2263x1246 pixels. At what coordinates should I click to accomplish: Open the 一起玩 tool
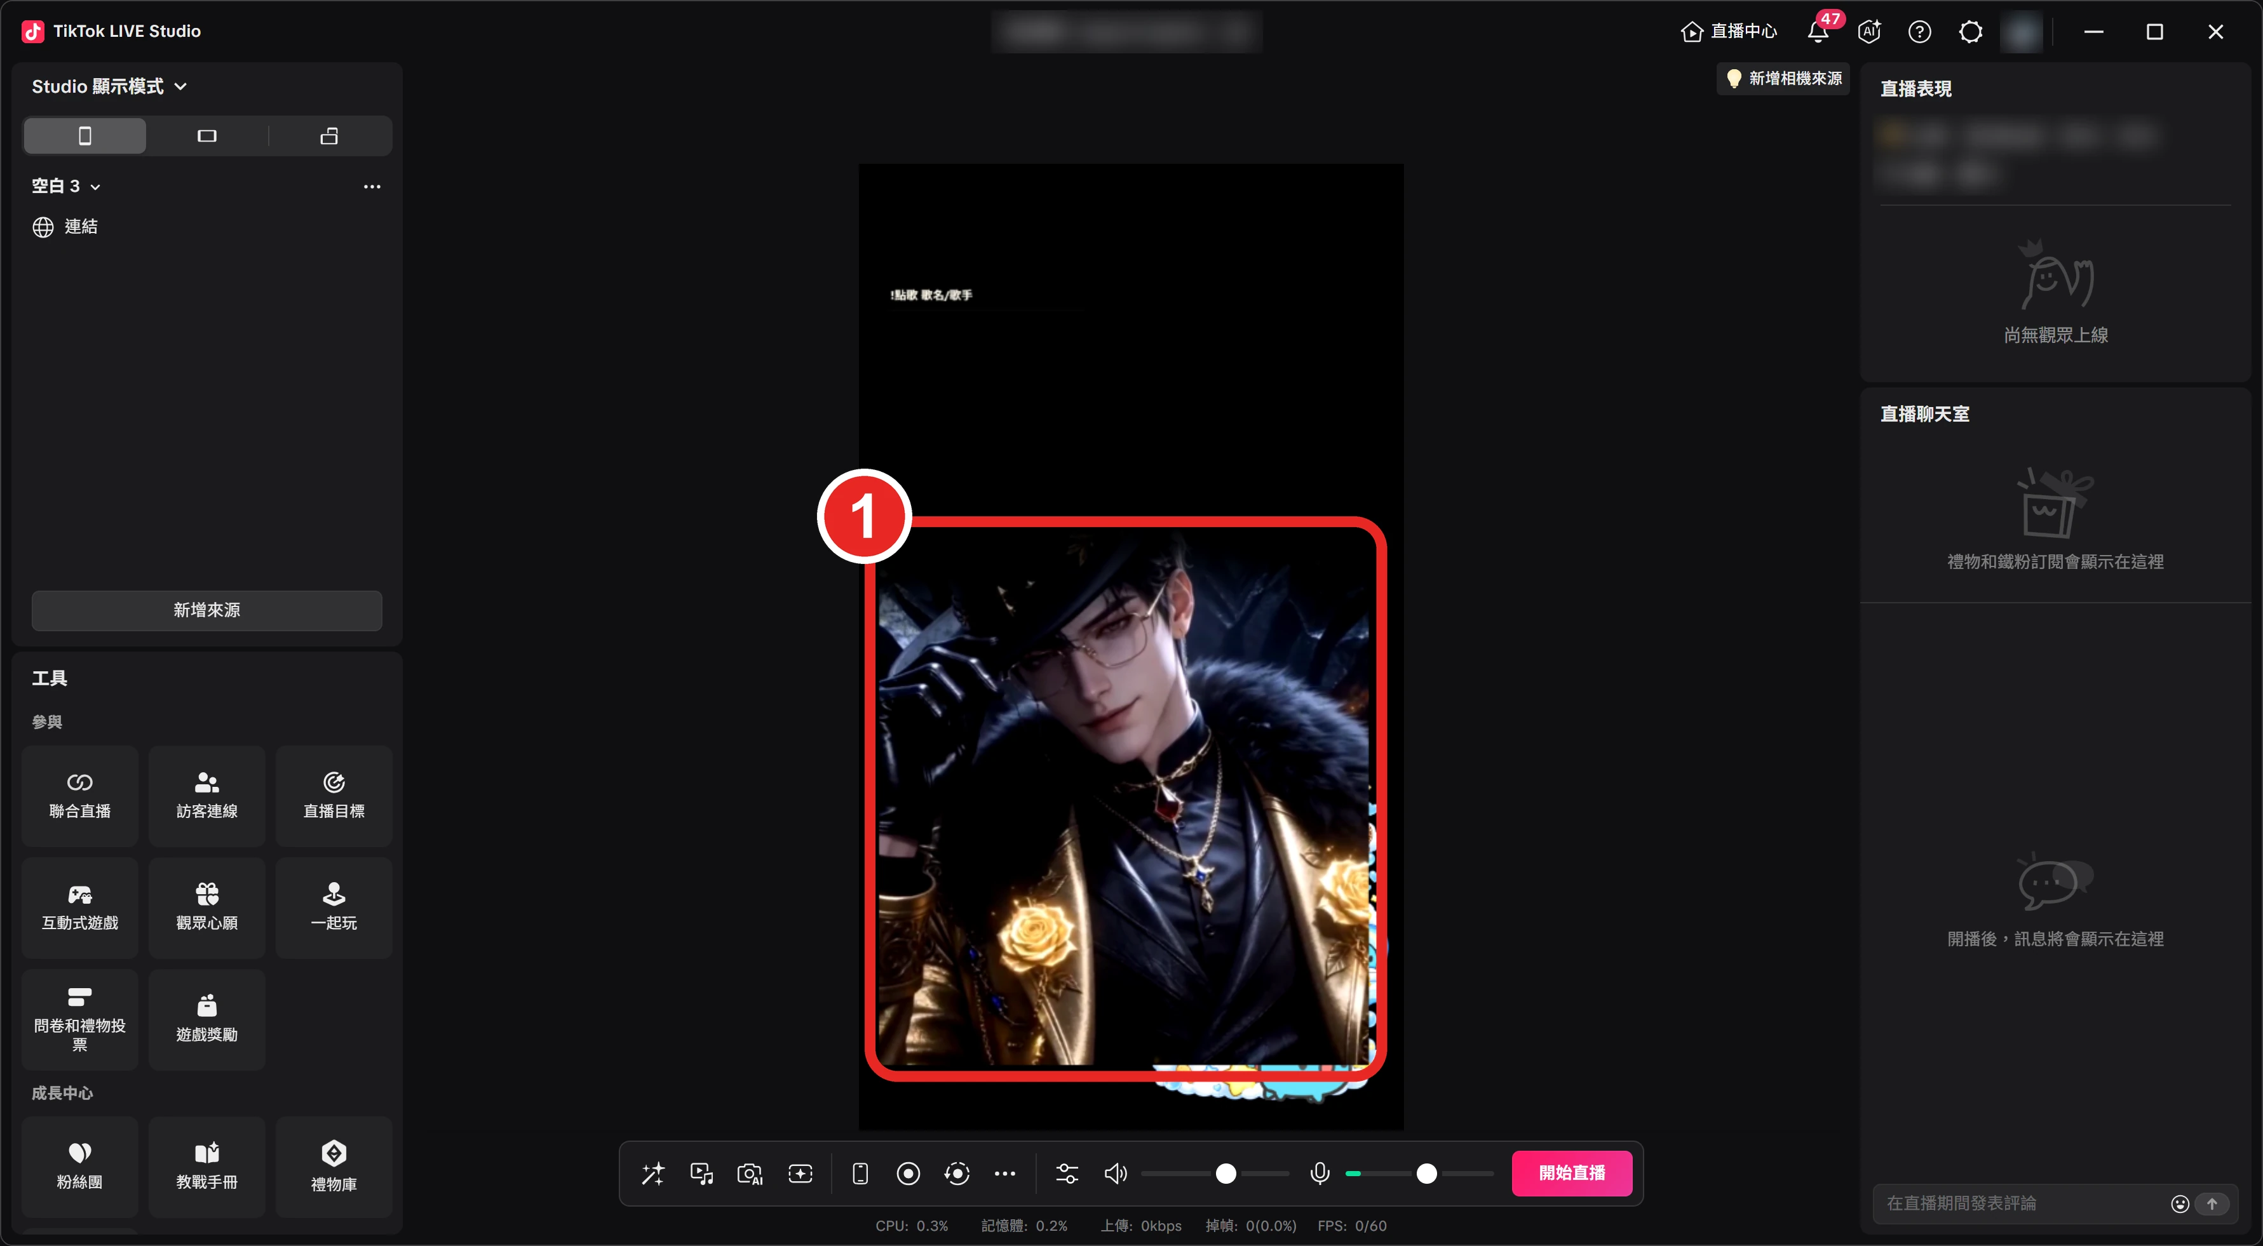tap(334, 907)
